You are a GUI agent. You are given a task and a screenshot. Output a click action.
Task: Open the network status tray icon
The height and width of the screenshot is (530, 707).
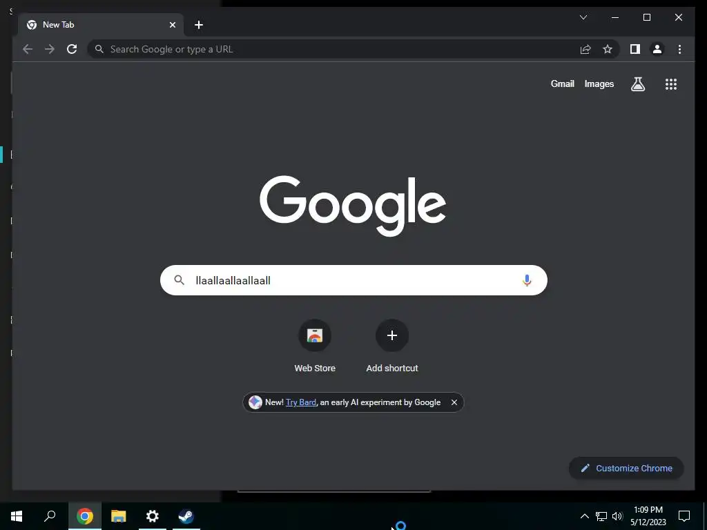pos(601,516)
